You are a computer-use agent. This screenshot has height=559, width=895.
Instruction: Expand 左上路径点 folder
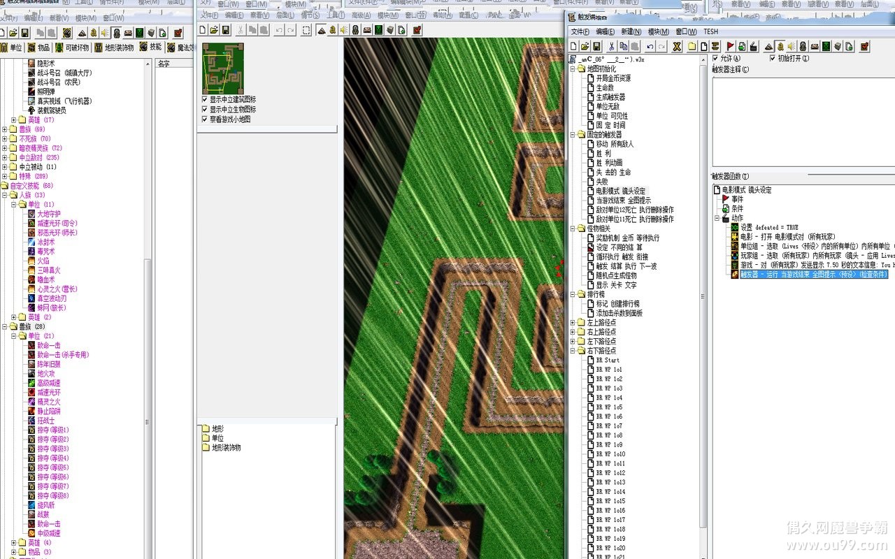click(x=573, y=323)
